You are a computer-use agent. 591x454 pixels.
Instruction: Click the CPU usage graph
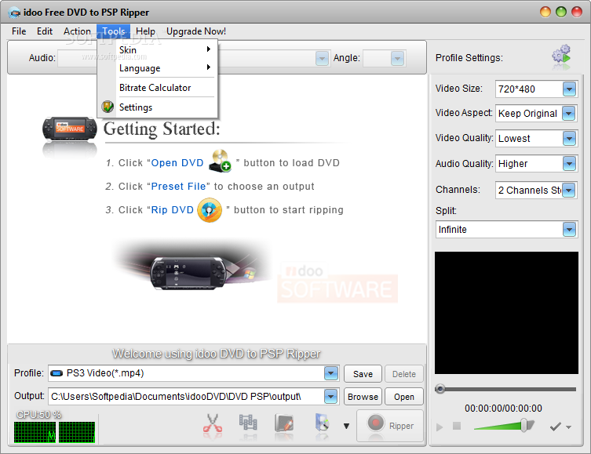[x=54, y=432]
